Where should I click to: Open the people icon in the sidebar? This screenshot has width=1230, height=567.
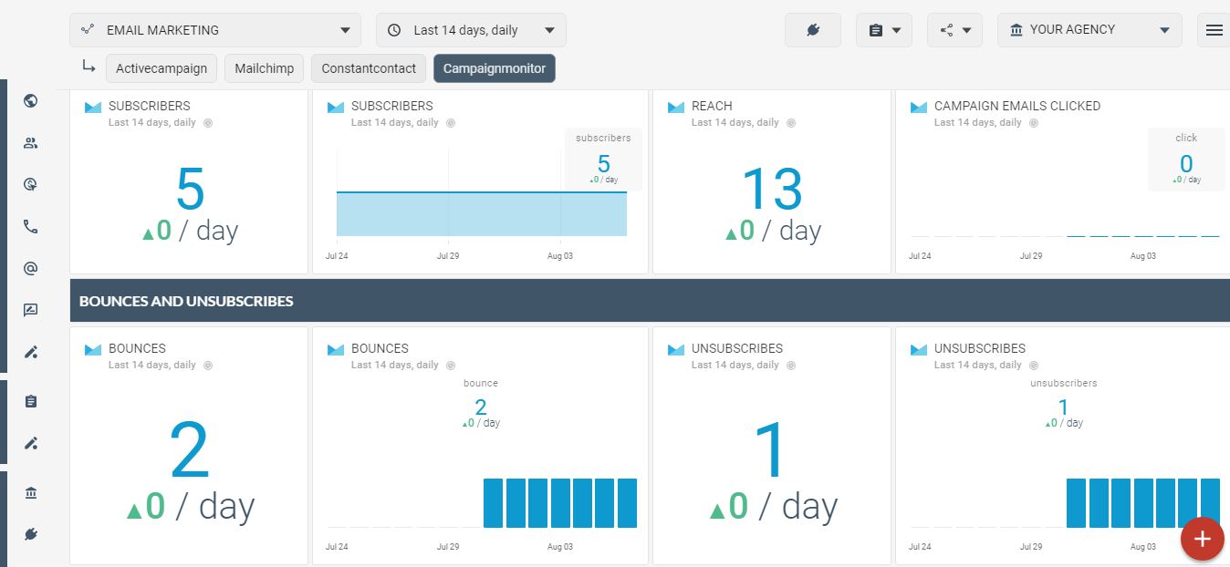click(30, 142)
